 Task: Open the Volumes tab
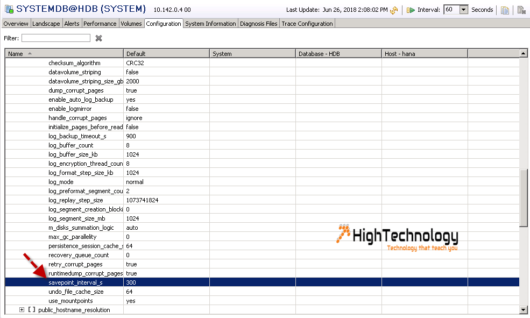tap(131, 24)
